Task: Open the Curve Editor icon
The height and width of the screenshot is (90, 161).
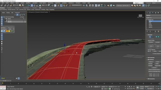Action: [x=99, y=5]
